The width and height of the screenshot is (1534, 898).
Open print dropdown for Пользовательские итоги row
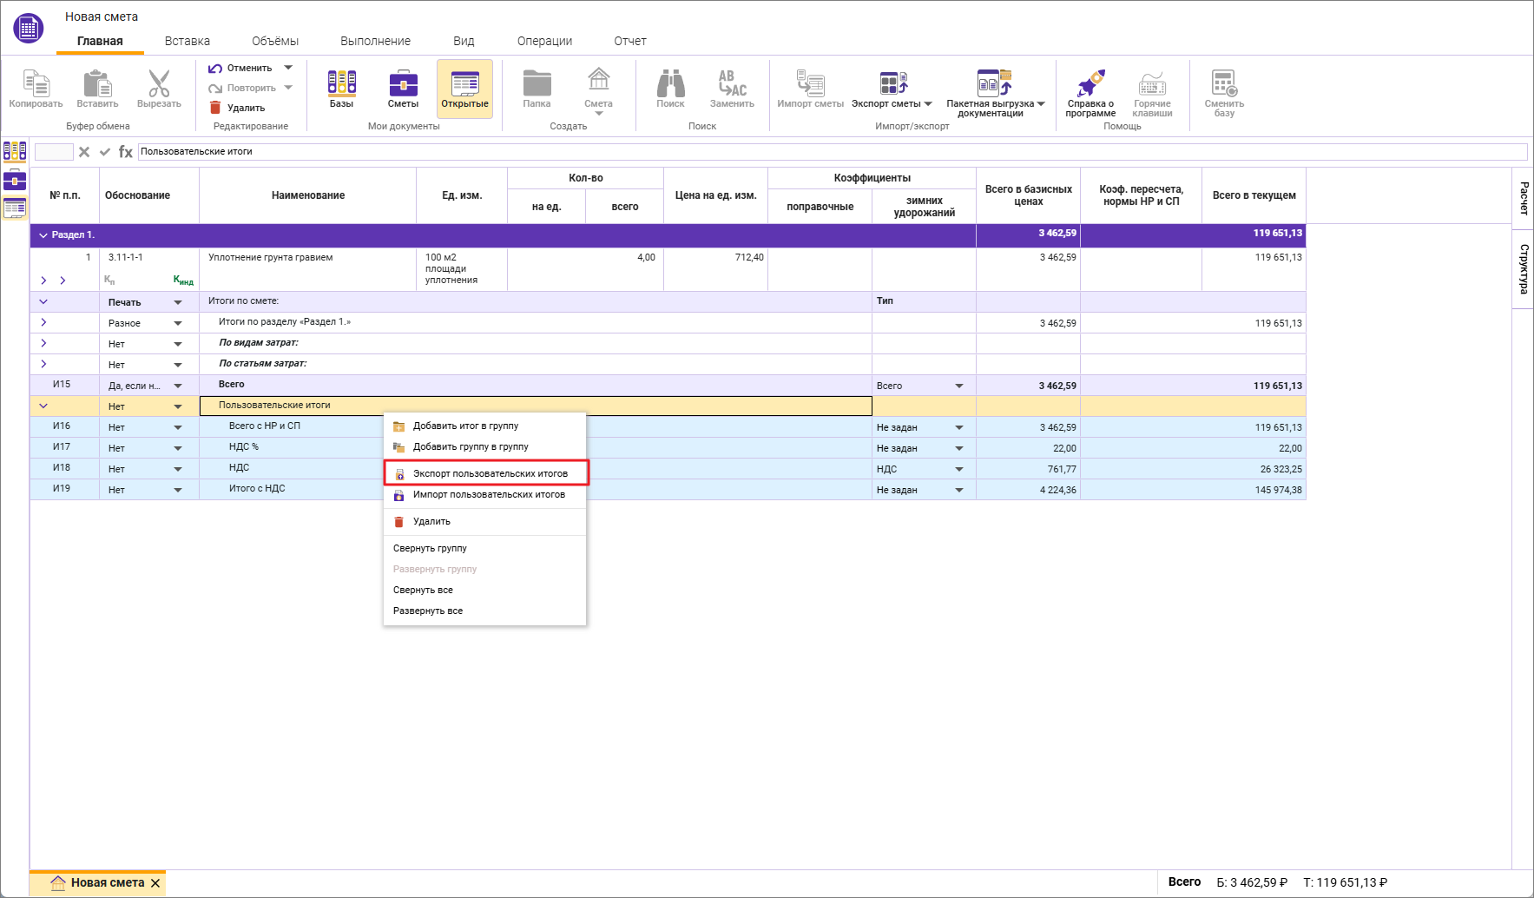coord(178,406)
